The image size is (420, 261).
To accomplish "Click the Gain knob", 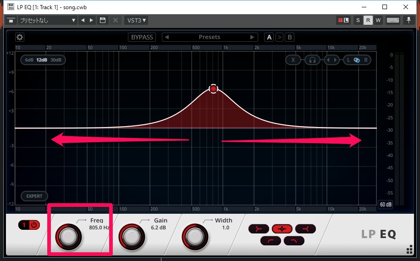I will tap(131, 237).
